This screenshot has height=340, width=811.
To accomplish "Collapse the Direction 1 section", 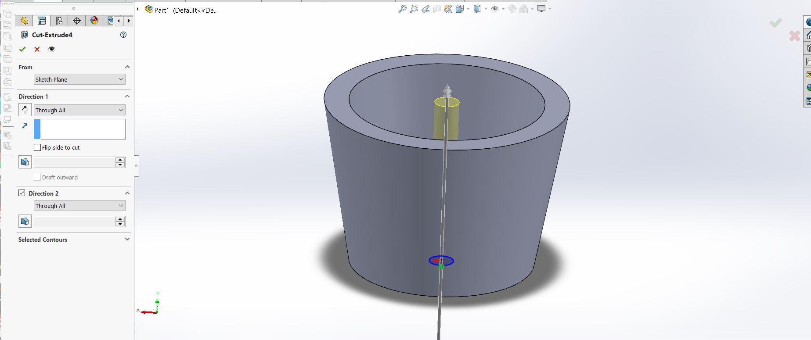I will click(x=127, y=97).
